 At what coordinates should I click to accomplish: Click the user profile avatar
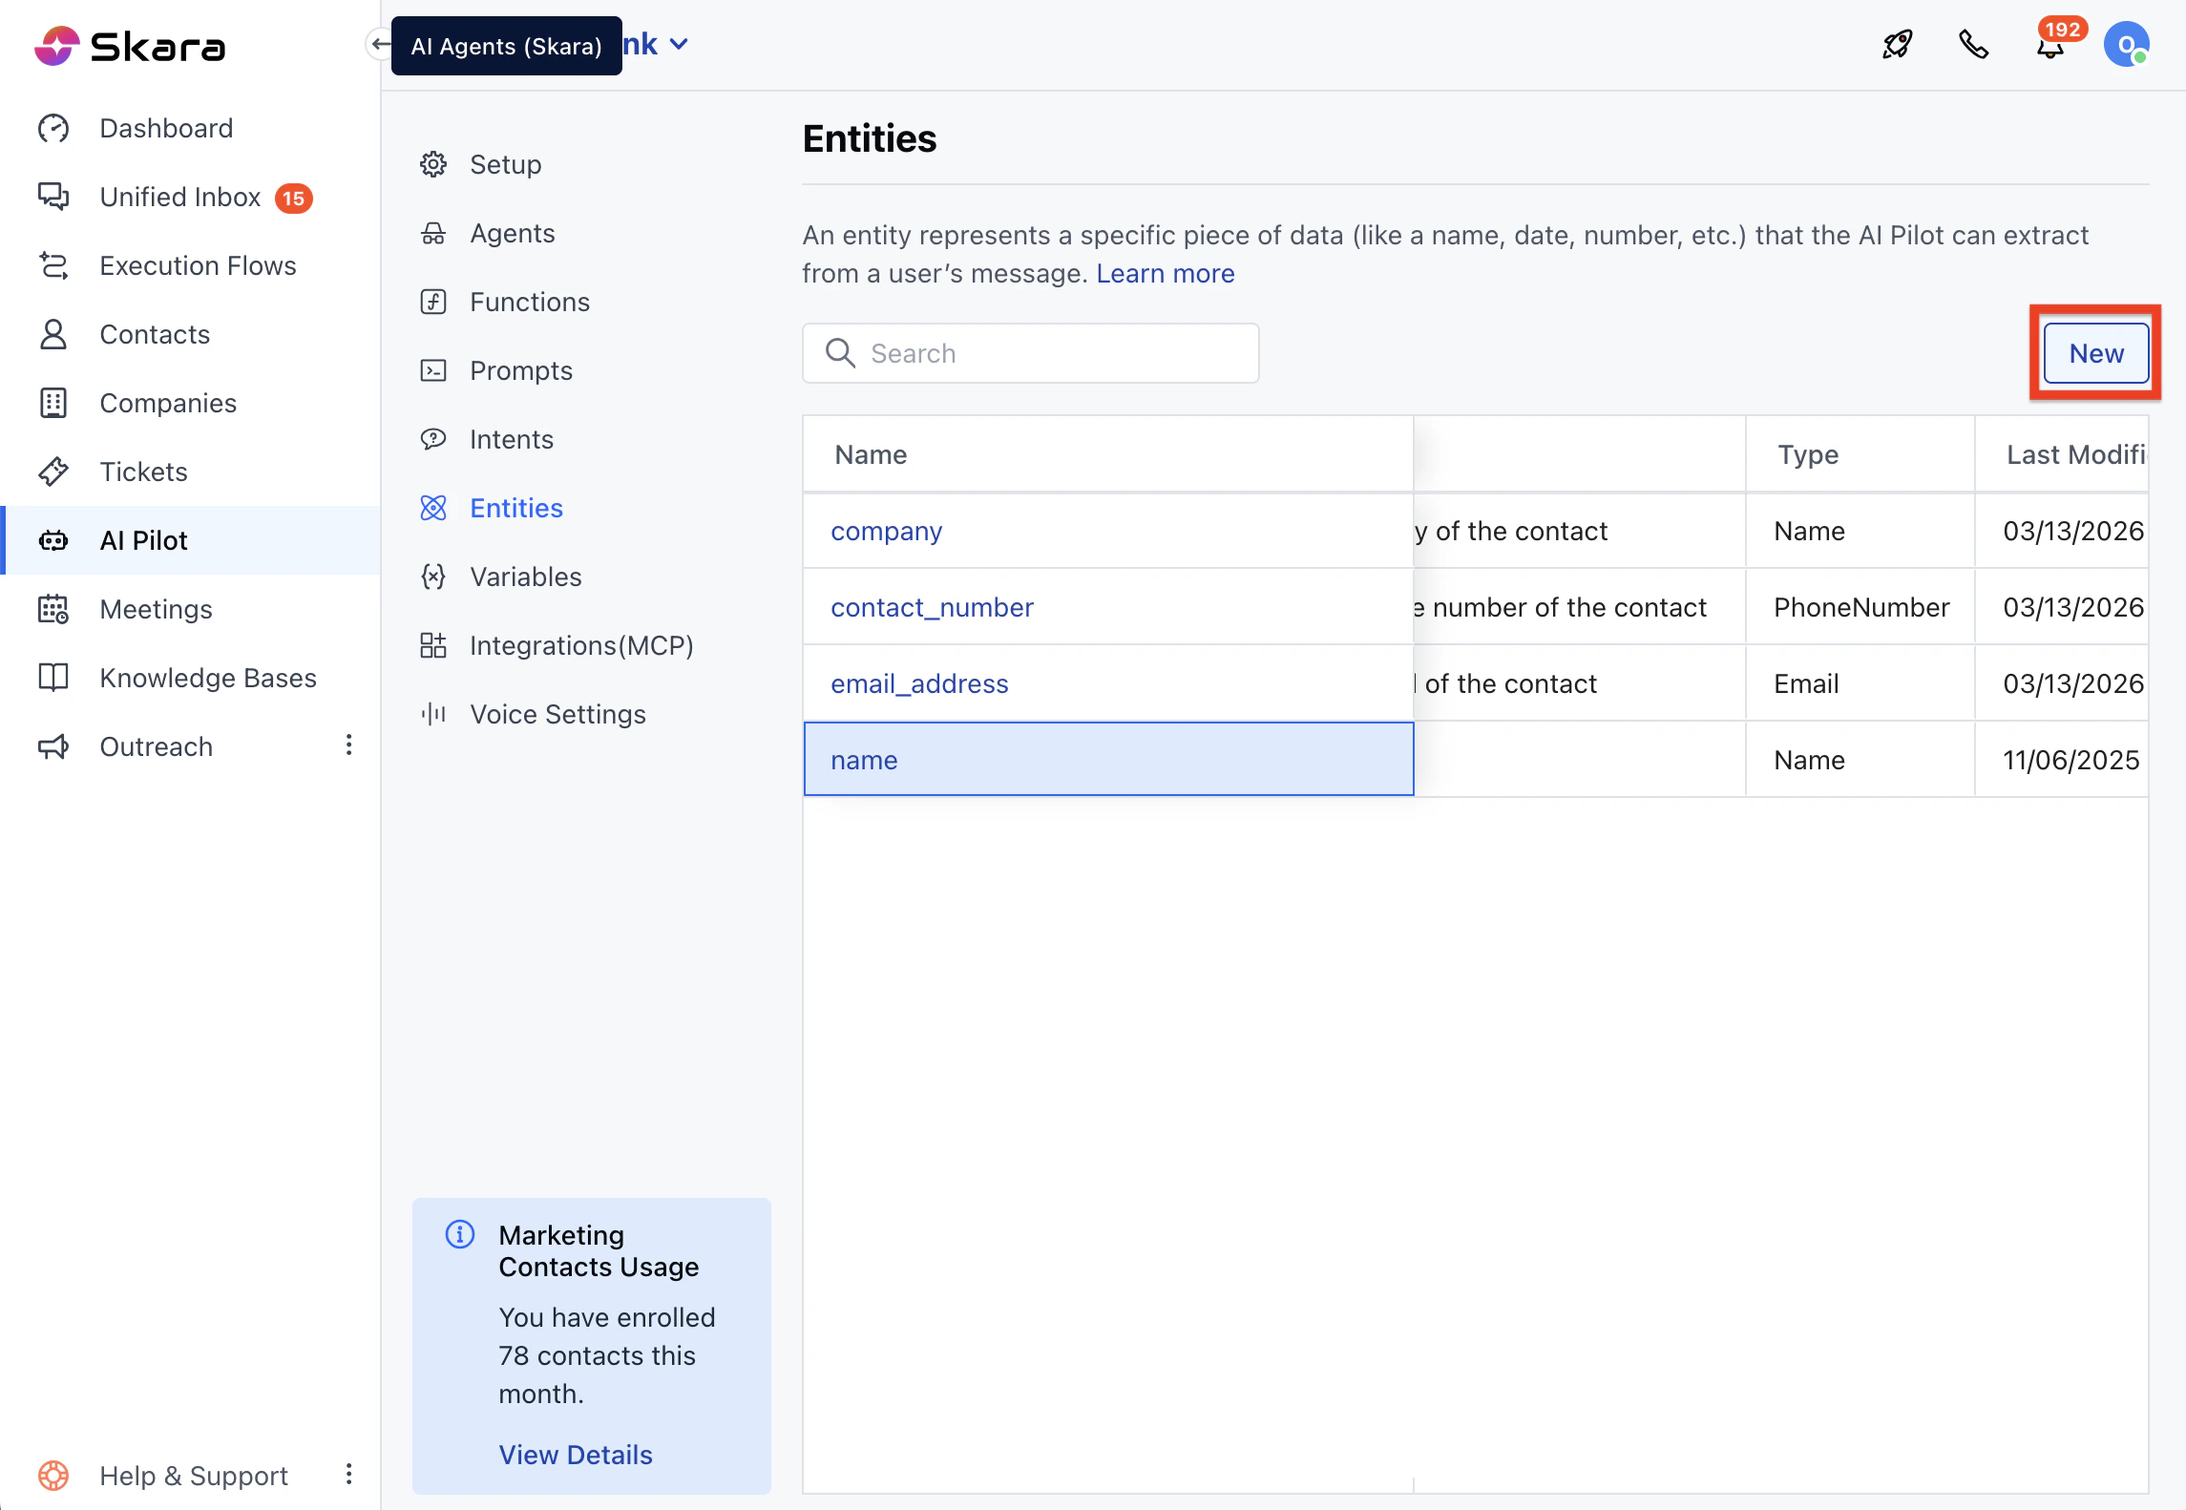pos(2126,45)
